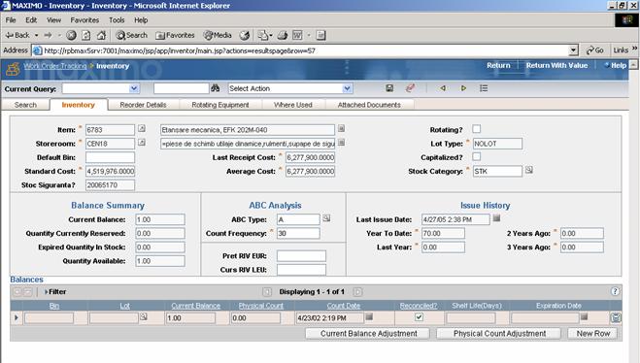640x363 pixels.
Task: Click the binoculars find icon
Action: pos(215,88)
